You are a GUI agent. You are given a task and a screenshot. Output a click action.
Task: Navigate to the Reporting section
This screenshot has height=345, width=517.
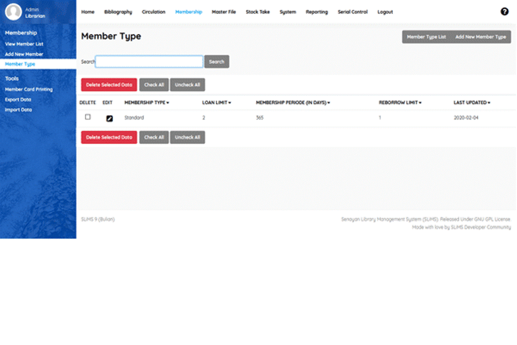point(316,11)
